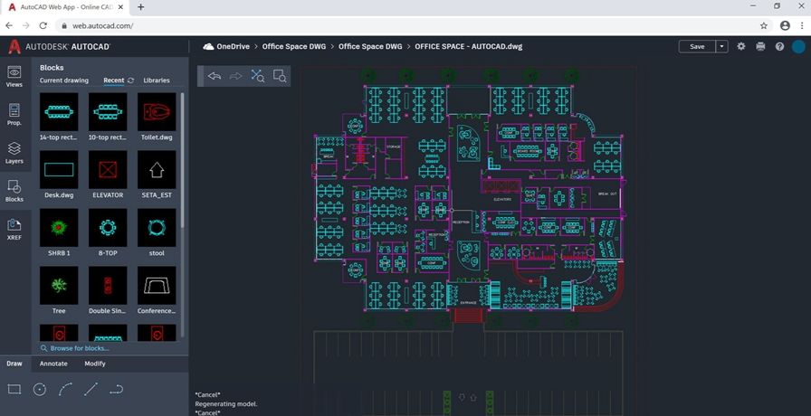The height and width of the screenshot is (416, 811).
Task: Click the OneDrive cloud icon
Action: point(208,46)
